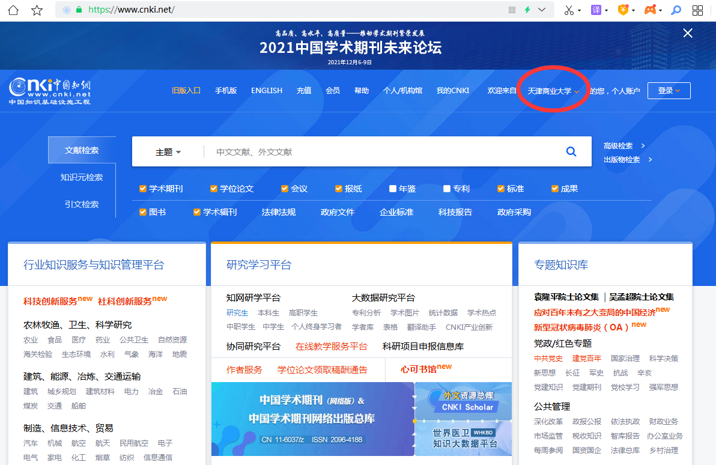This screenshot has width=716, height=465.
Task: Click the orange shield extension icon
Action: 623,10
